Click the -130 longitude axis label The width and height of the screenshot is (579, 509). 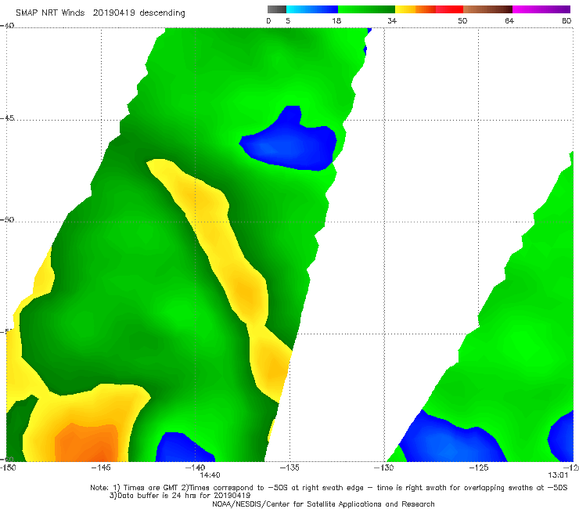[383, 467]
